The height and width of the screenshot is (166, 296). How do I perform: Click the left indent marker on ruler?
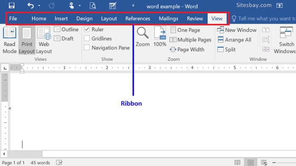pyautogui.click(x=22, y=71)
